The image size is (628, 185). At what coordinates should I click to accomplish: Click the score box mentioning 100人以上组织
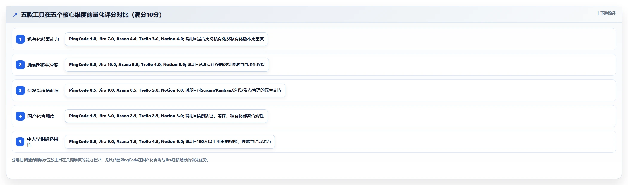(170, 142)
